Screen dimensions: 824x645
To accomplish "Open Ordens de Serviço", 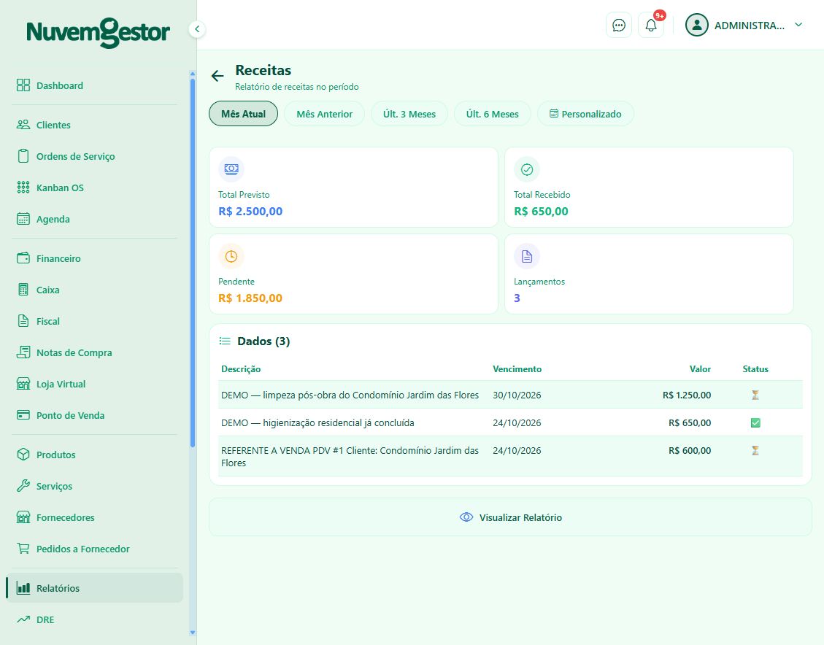I will [95, 157].
